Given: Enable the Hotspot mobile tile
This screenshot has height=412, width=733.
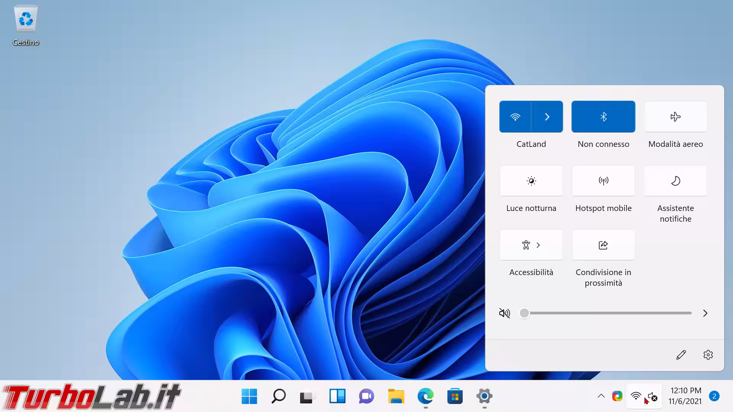Looking at the screenshot, I should [x=603, y=181].
